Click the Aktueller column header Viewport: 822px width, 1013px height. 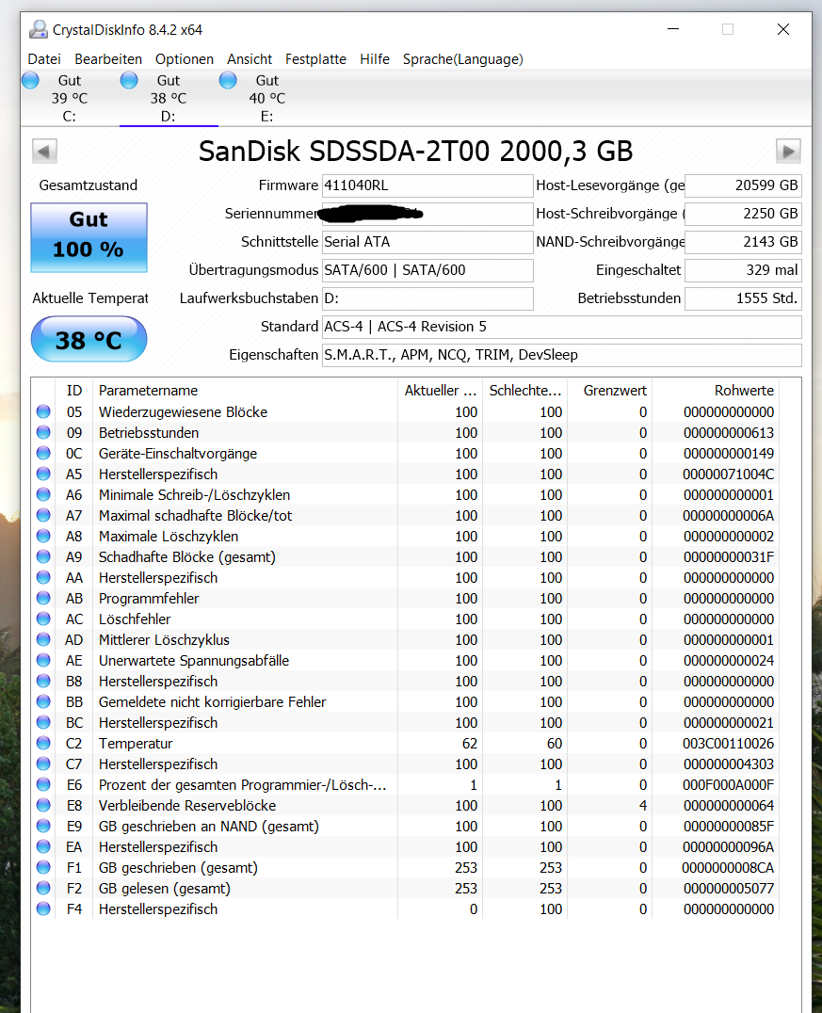[x=440, y=390]
